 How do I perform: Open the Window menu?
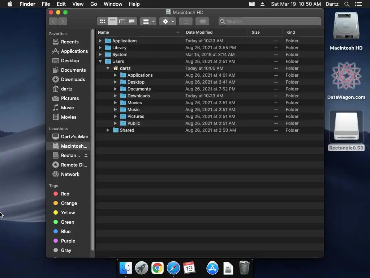tap(113, 4)
